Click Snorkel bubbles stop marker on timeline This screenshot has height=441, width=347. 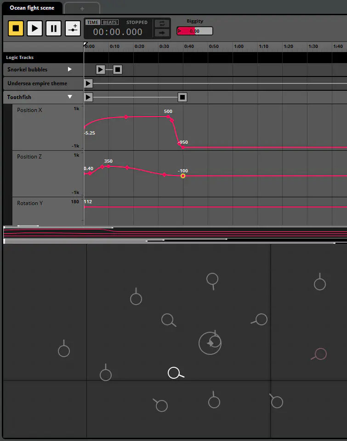click(x=118, y=70)
